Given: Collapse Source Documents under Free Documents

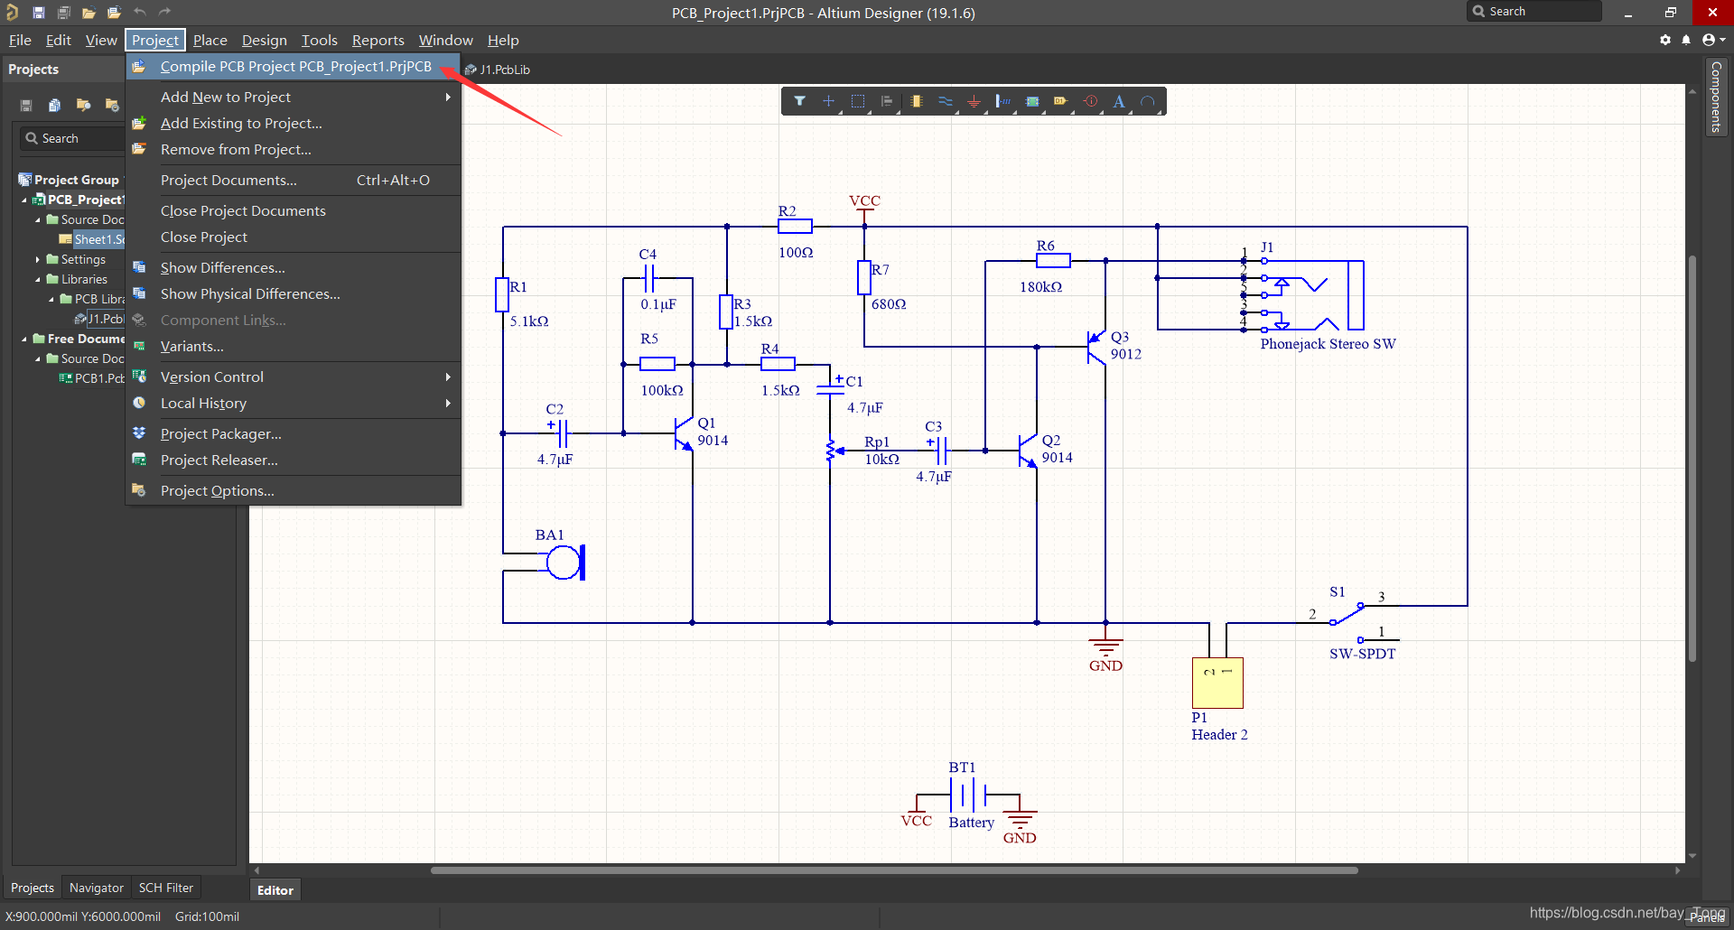Looking at the screenshot, I should click(38, 358).
